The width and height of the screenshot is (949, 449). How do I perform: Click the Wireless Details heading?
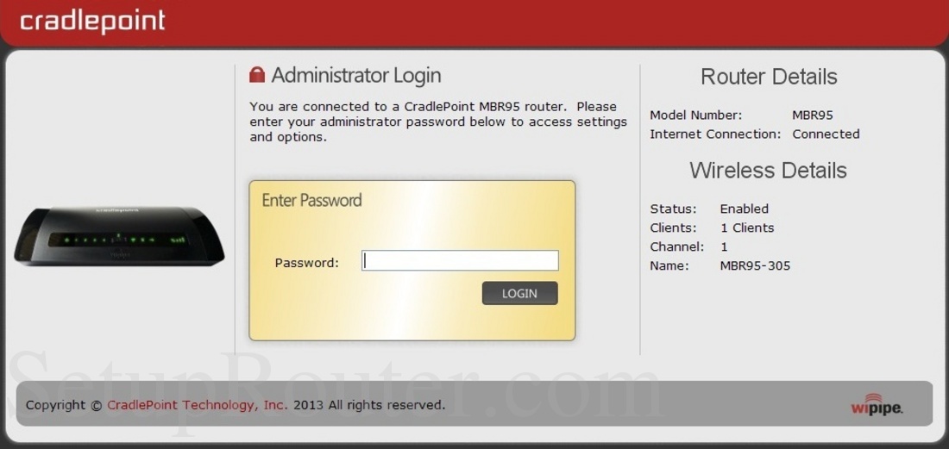tap(768, 171)
